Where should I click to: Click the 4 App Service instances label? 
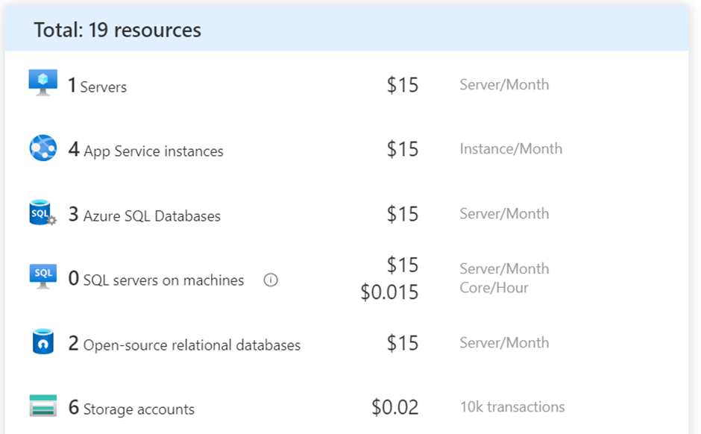click(145, 150)
